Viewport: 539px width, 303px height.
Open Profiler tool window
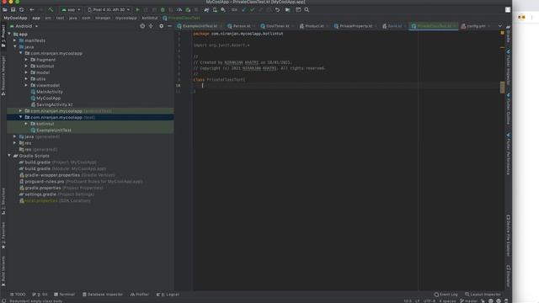[x=140, y=295]
